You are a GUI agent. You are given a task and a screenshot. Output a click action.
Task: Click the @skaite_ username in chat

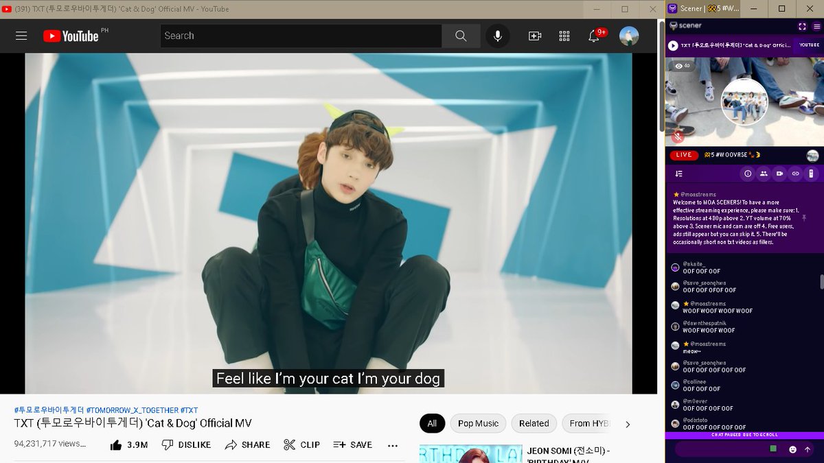(x=694, y=264)
